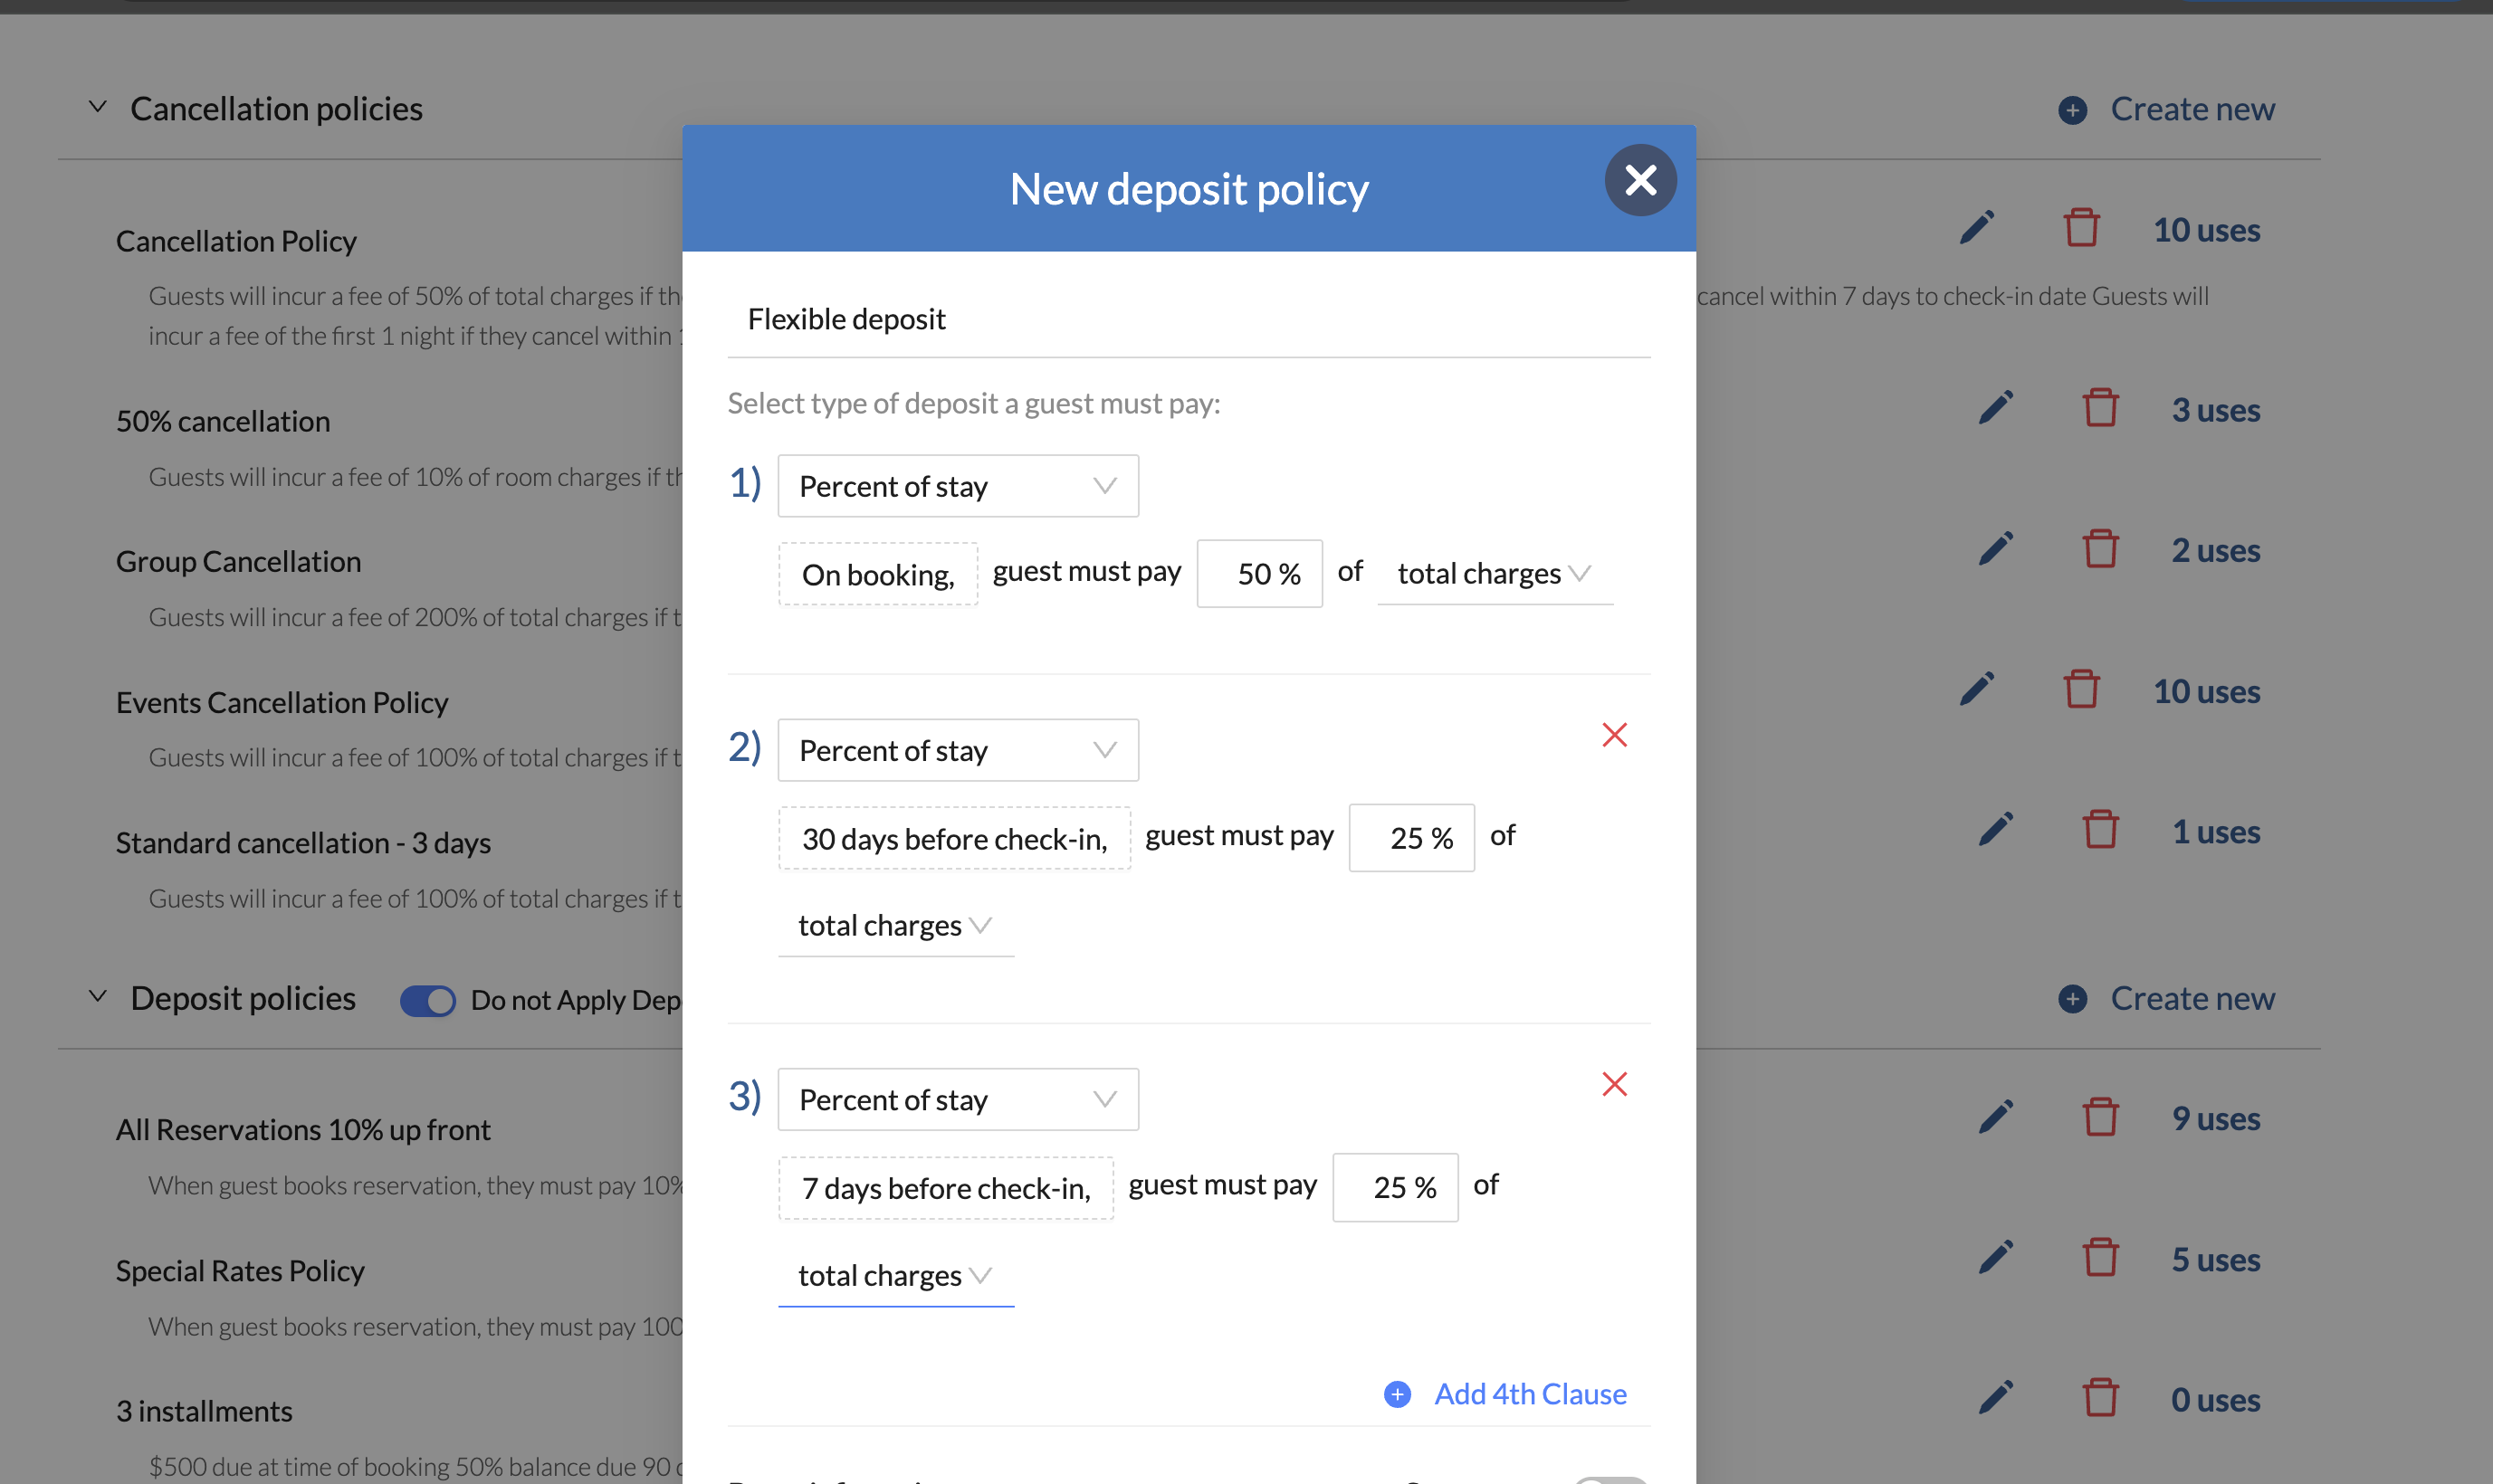
Task: Edit the 3 installments deposit policy
Action: coord(1995,1398)
